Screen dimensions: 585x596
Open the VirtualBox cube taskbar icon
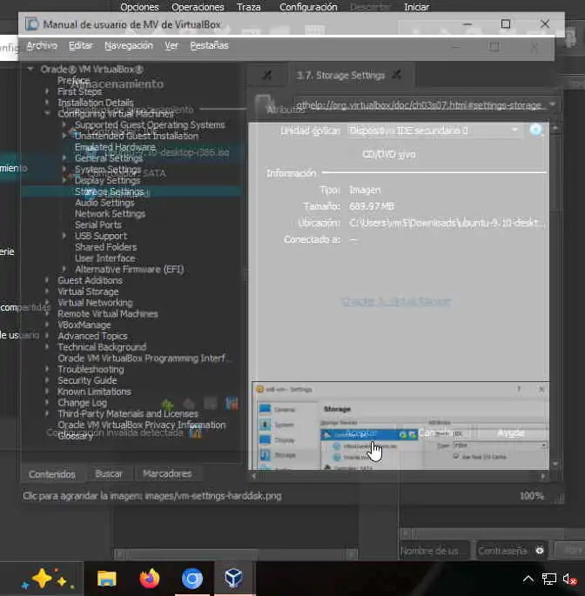(x=233, y=578)
